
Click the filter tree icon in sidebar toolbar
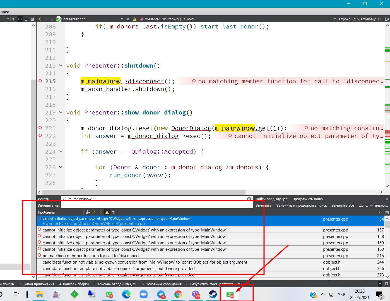click(14, 19)
